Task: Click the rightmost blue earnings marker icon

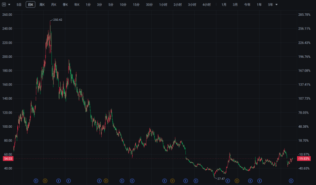Action: tap(291, 181)
